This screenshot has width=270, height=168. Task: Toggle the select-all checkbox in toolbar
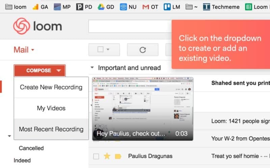point(100,49)
